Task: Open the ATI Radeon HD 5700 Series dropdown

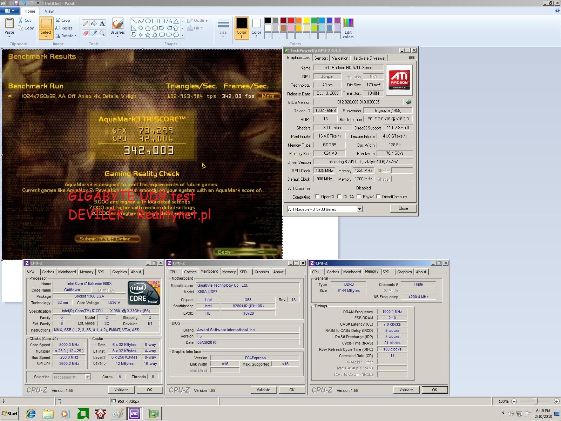Action: tap(359, 209)
